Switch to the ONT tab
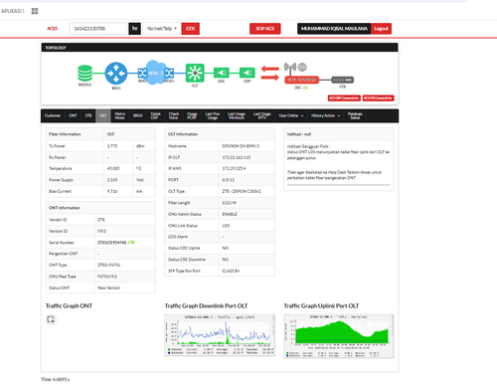 (73, 115)
